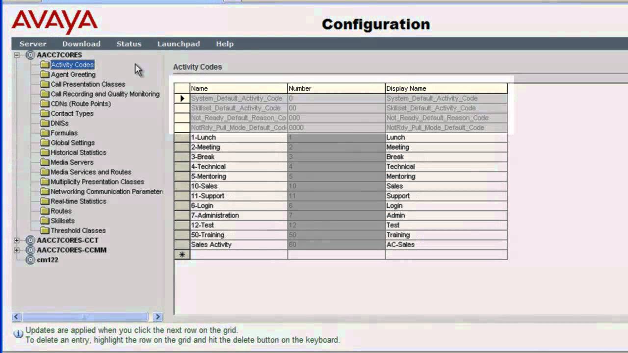Image resolution: width=628 pixels, height=353 pixels.
Task: Click the AACC7CORES-CCT server icon
Action: pyautogui.click(x=30, y=240)
